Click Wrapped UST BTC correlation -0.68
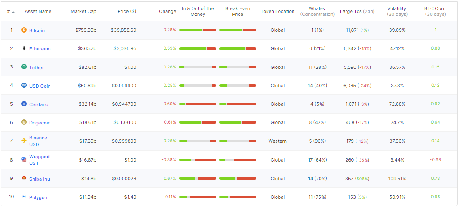Image resolution: width=459 pixels, height=207 pixels. [436, 159]
